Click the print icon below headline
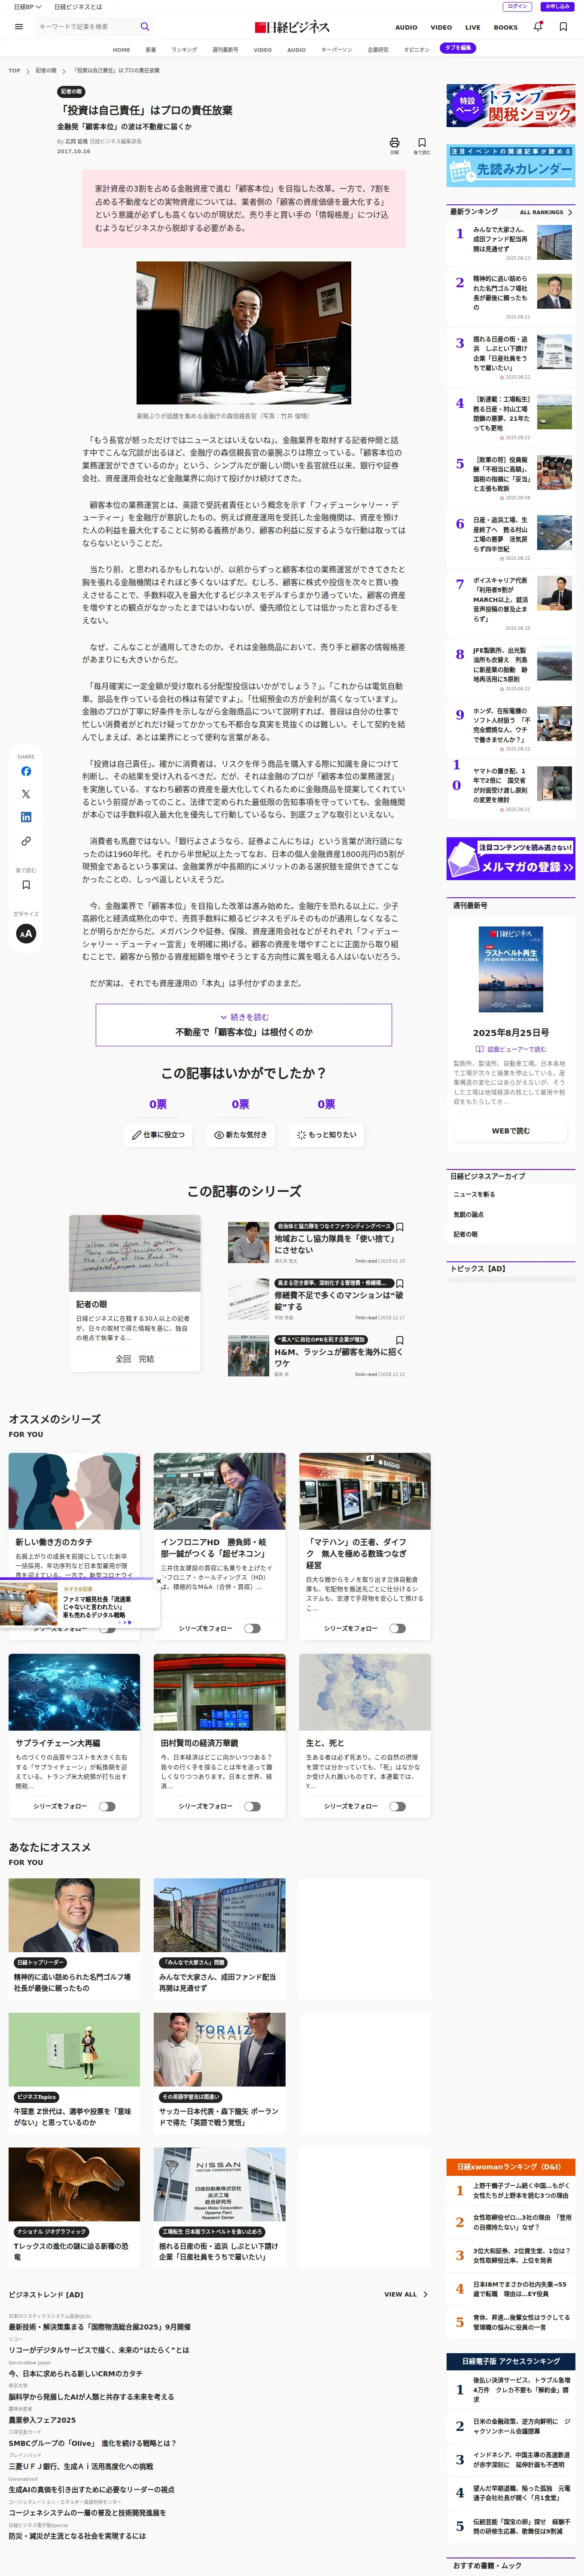584x2576 pixels. 394,143
